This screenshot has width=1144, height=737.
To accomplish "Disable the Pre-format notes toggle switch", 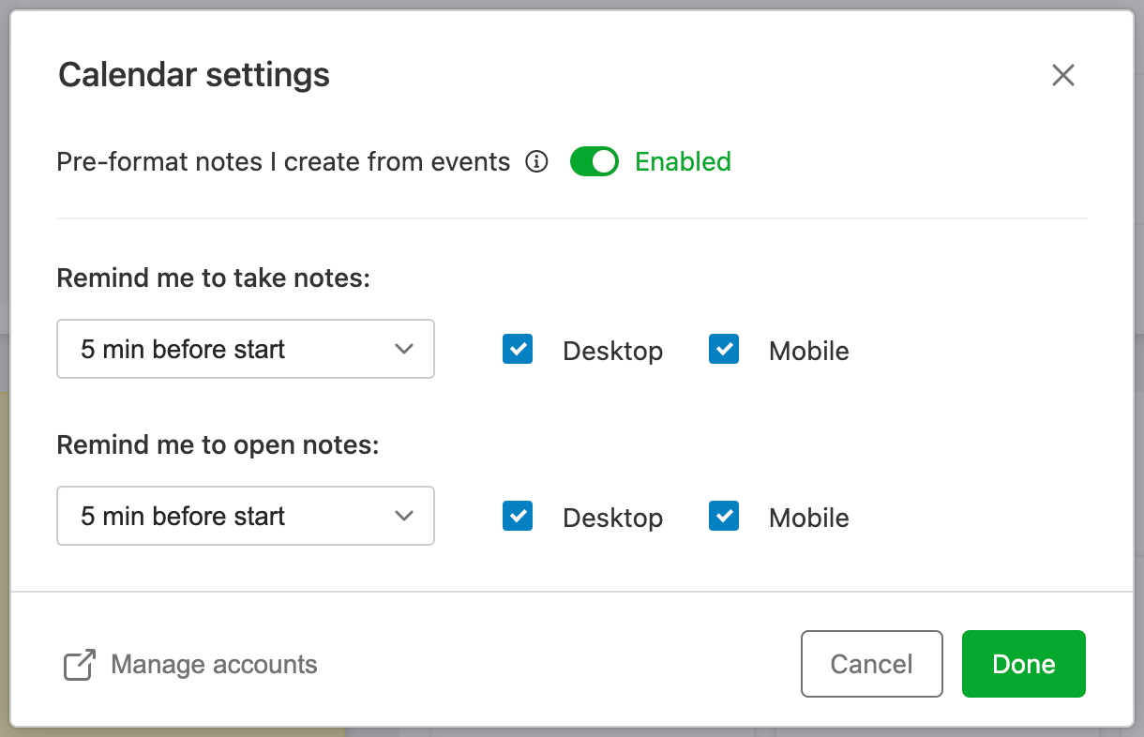I will click(x=595, y=162).
